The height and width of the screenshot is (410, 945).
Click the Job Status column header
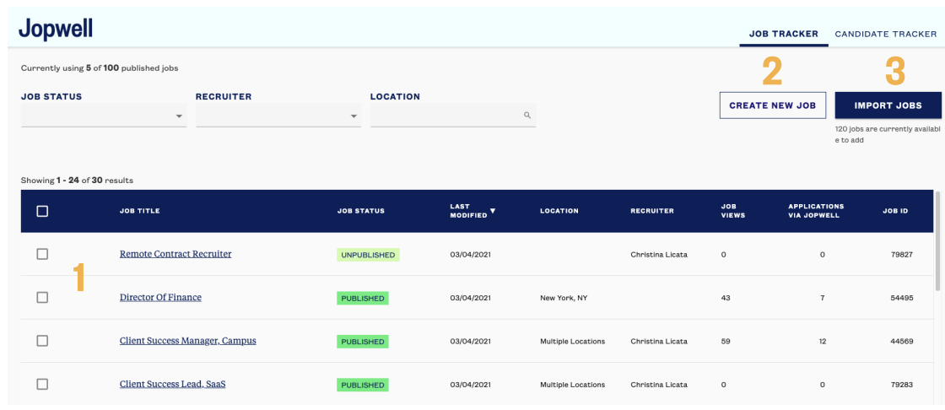coord(361,211)
